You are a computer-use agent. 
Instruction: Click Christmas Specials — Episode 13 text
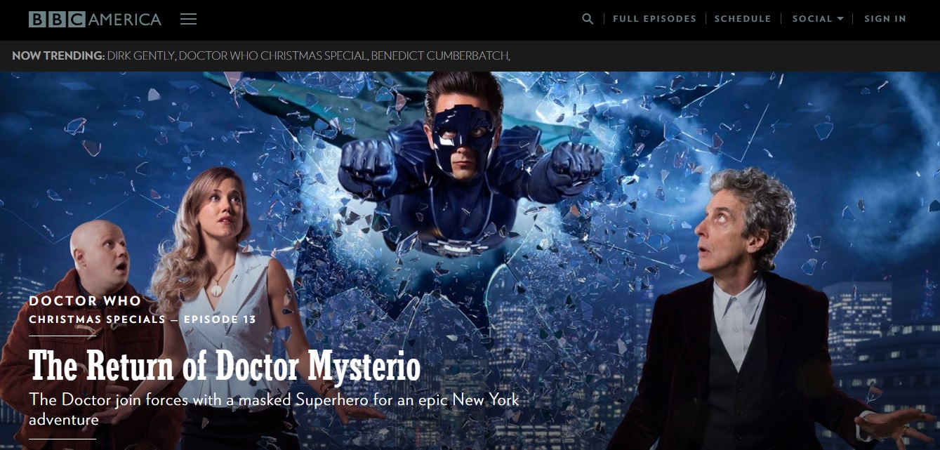tap(143, 319)
